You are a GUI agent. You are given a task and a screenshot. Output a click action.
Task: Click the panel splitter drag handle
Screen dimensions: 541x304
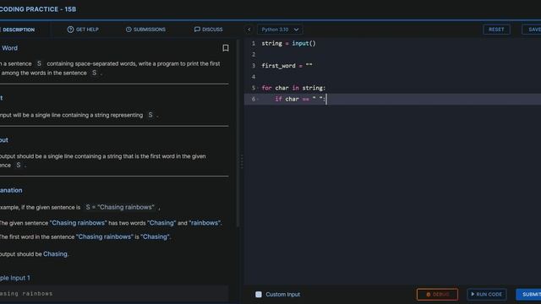(x=242, y=161)
